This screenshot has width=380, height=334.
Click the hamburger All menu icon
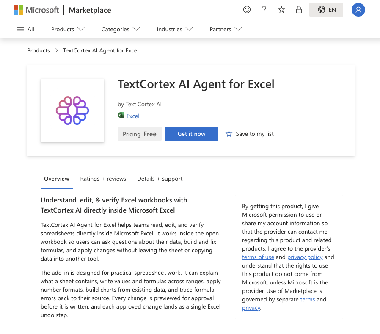(20, 29)
